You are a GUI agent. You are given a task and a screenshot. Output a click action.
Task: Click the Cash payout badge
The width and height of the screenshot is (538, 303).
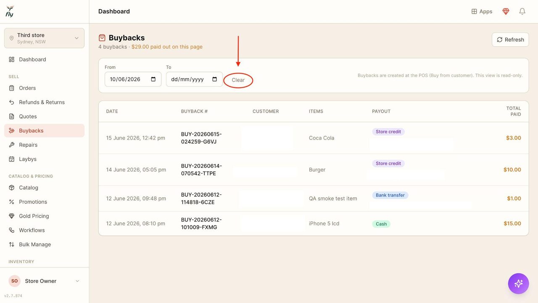pyautogui.click(x=381, y=224)
